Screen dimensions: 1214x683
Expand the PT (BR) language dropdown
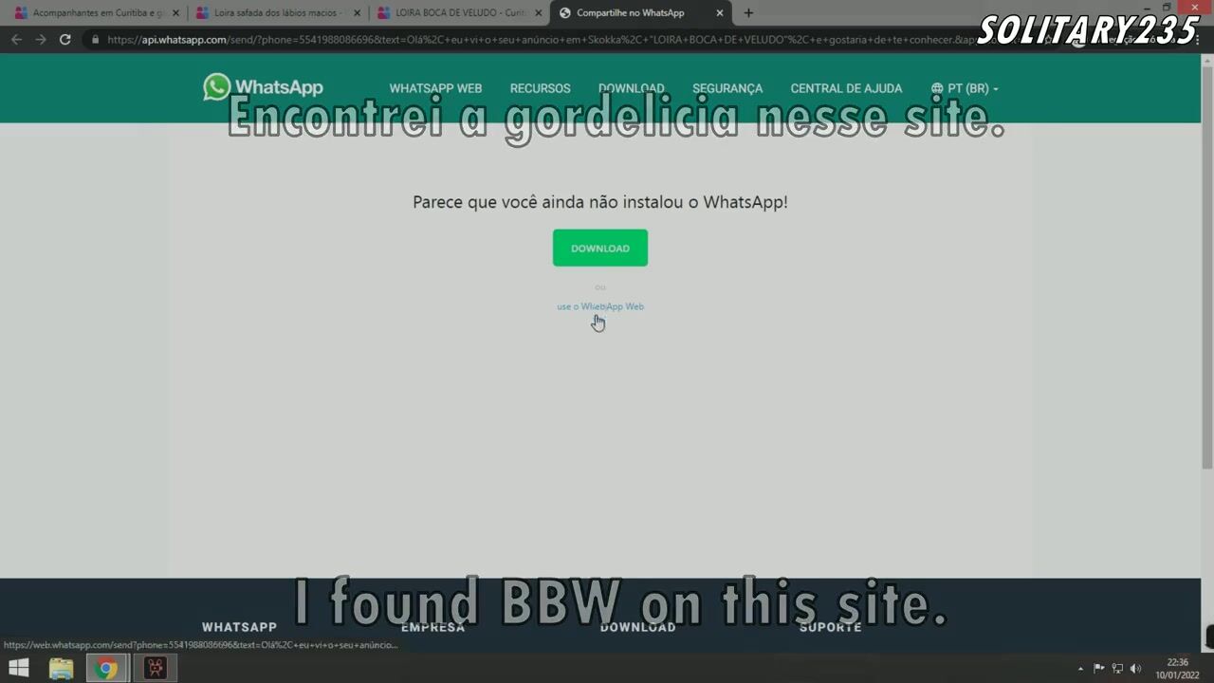[x=965, y=88]
